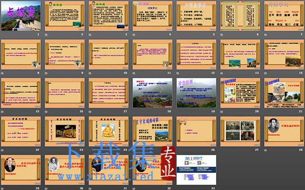Click the animation star icon under slide 21
Screen dimensions: 305x190
coord(266,112)
